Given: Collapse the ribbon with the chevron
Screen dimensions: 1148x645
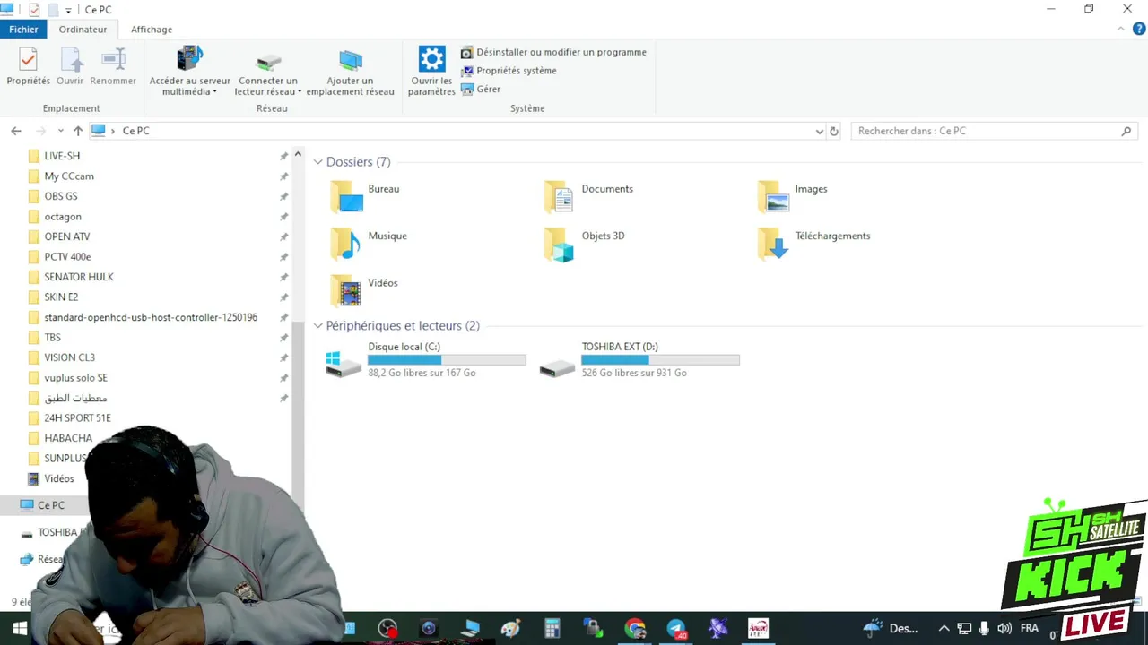Looking at the screenshot, I should coord(1121,29).
